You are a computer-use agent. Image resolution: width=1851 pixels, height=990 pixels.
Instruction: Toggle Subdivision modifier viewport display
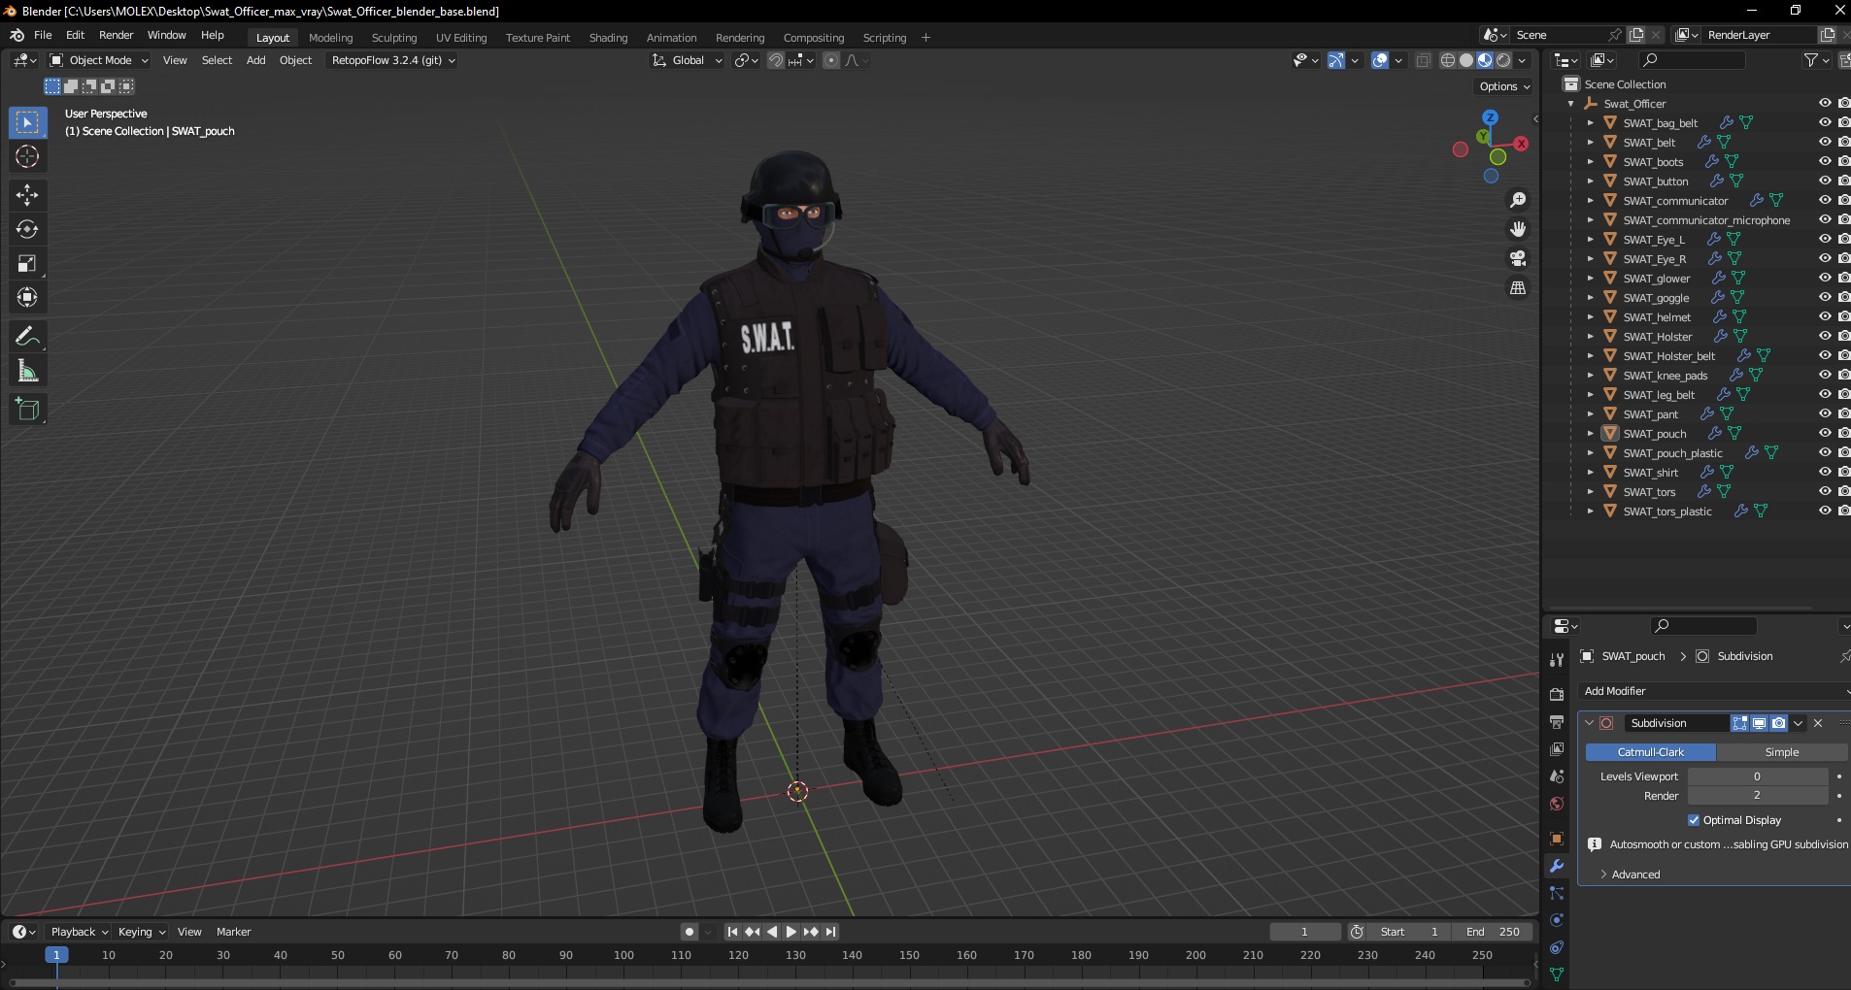1759,723
